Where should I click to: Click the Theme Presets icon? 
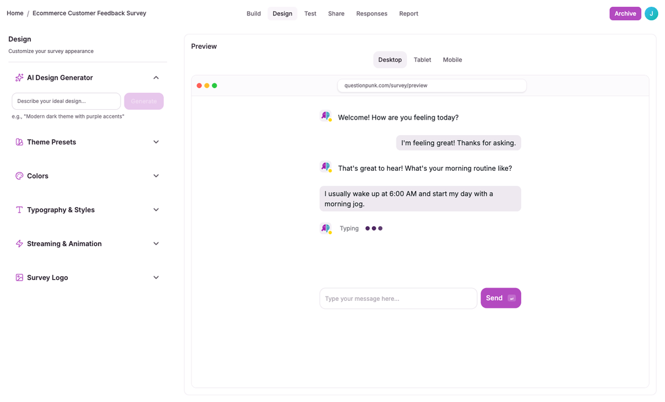19,142
